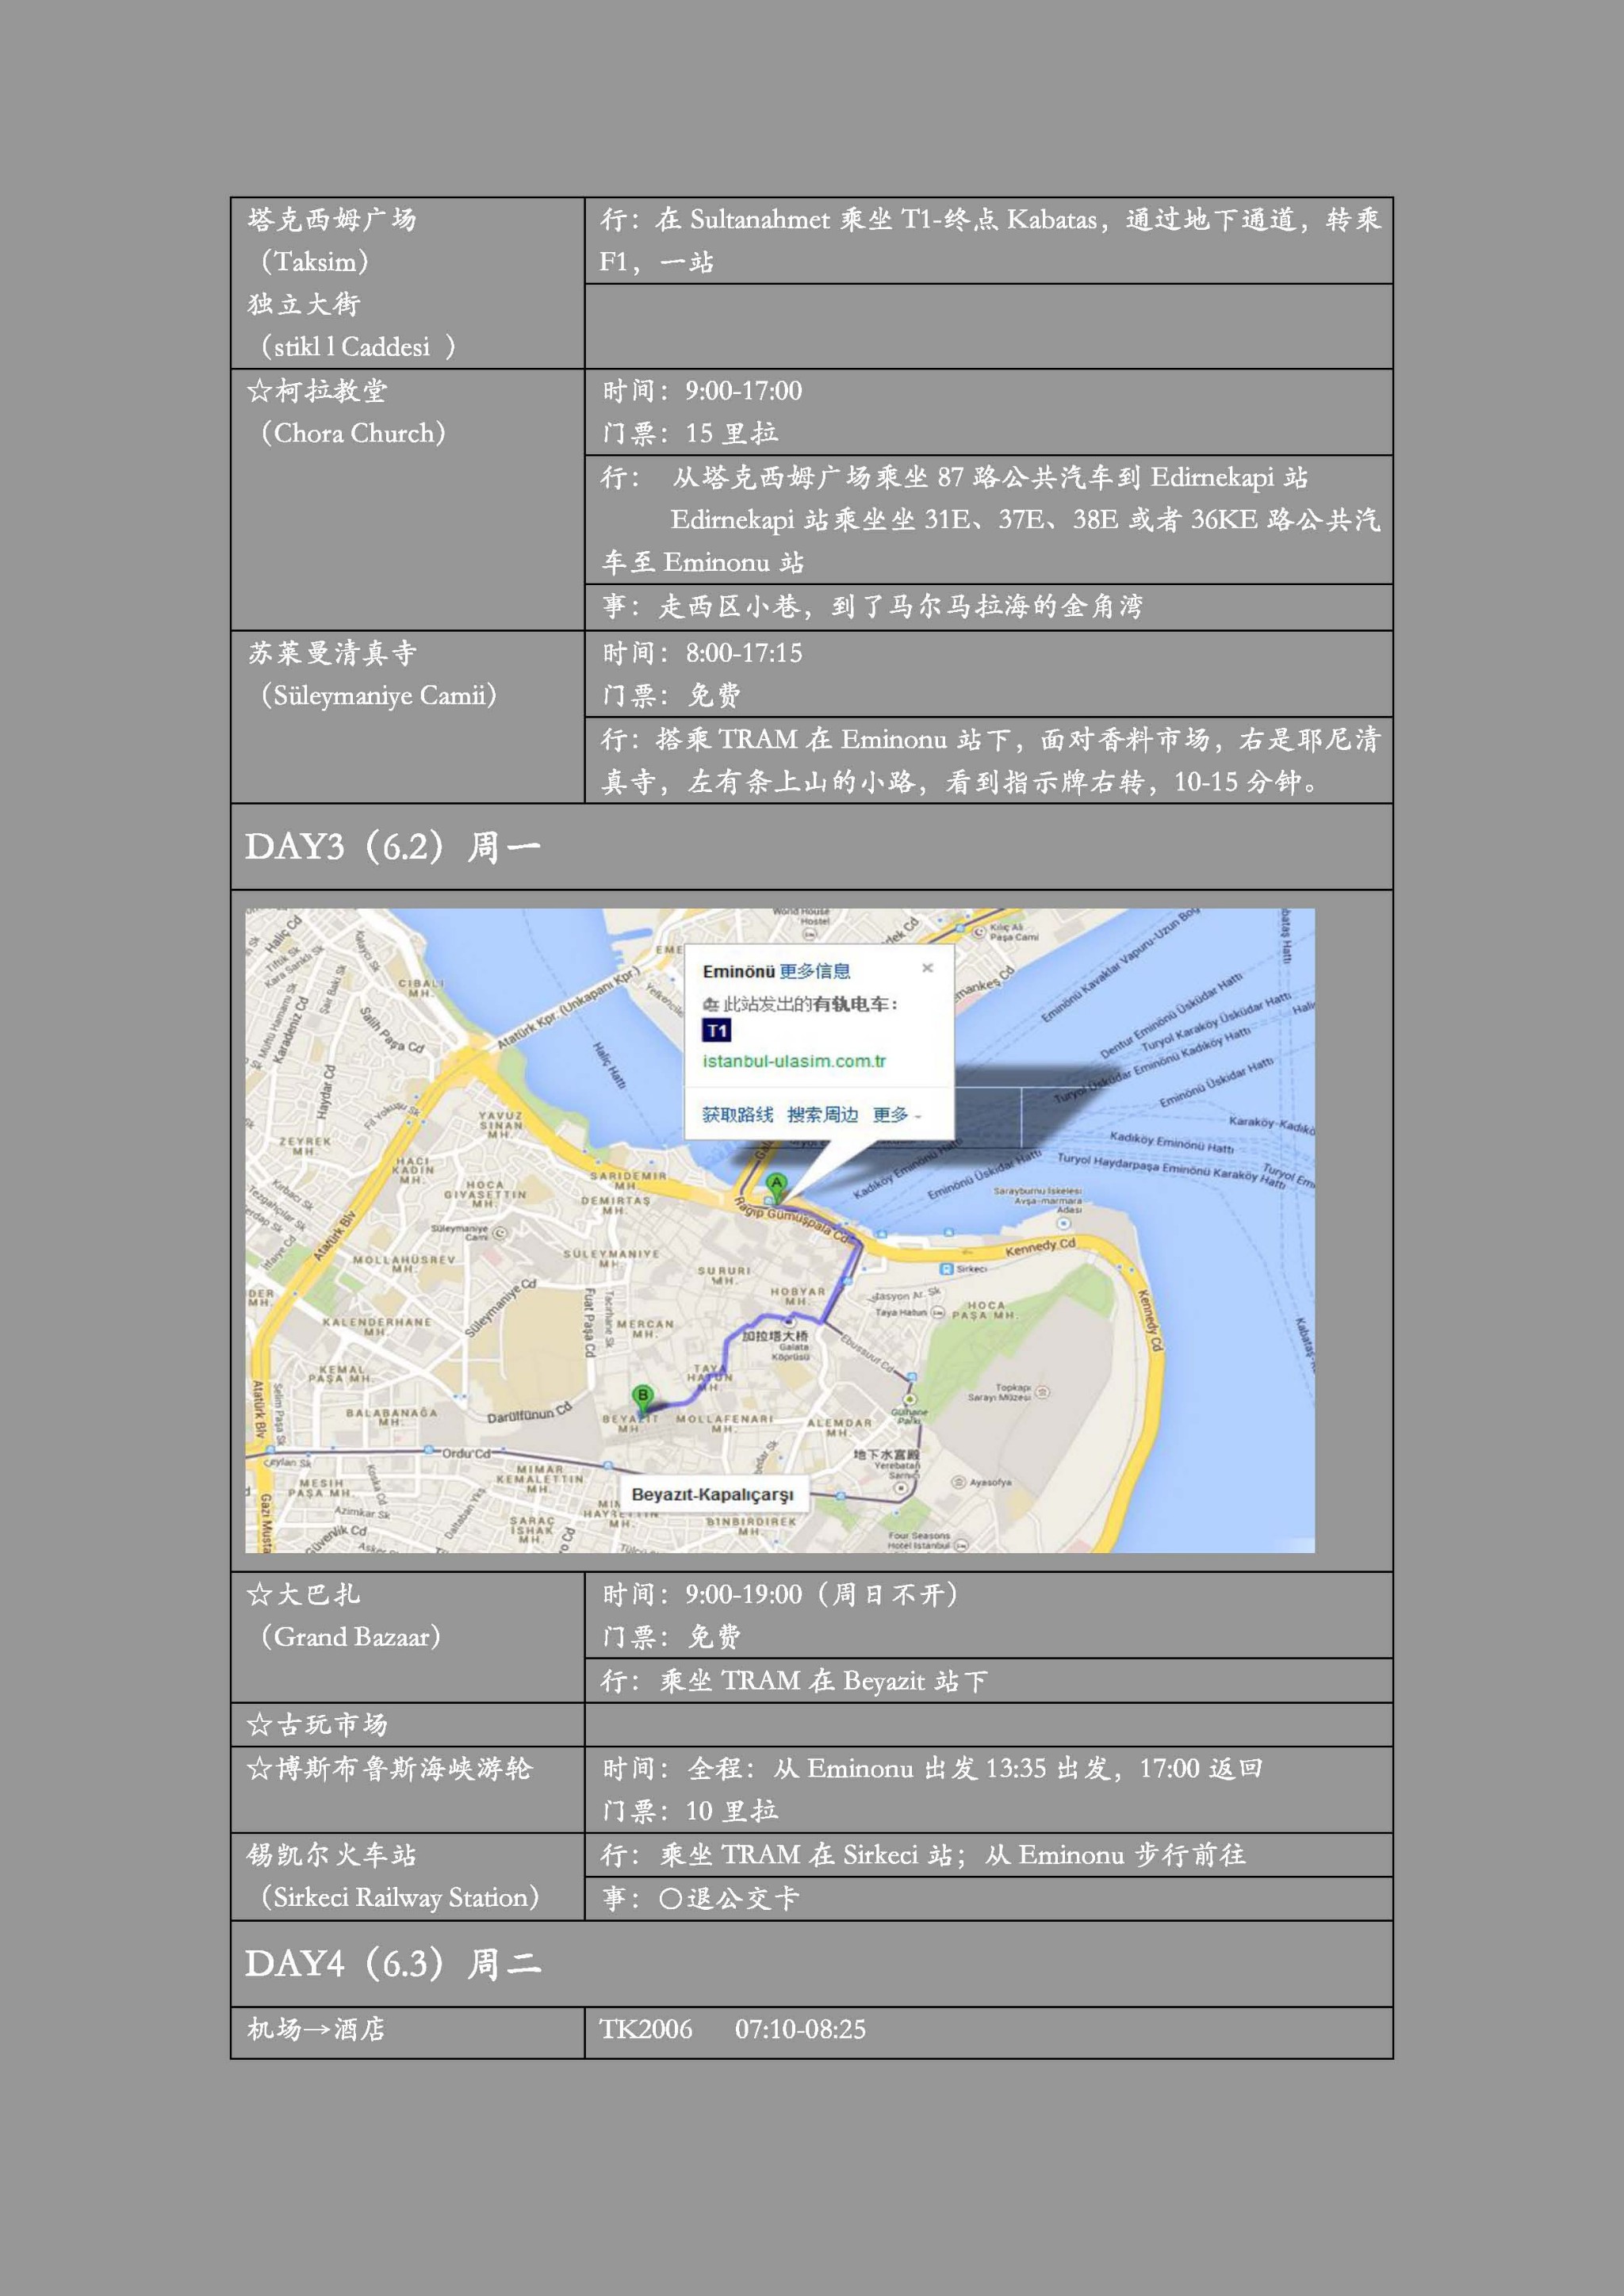Open the 更多信息 link in the popup
Viewport: 1624px width, 2296px height.
[815, 971]
